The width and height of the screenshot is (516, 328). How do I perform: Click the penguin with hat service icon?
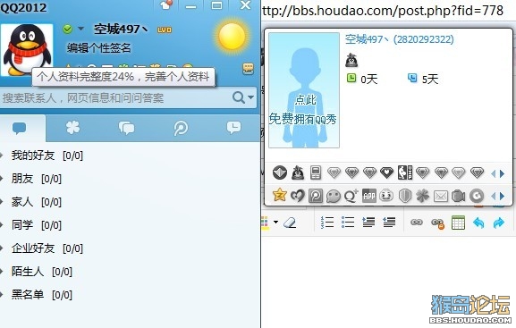click(298, 172)
